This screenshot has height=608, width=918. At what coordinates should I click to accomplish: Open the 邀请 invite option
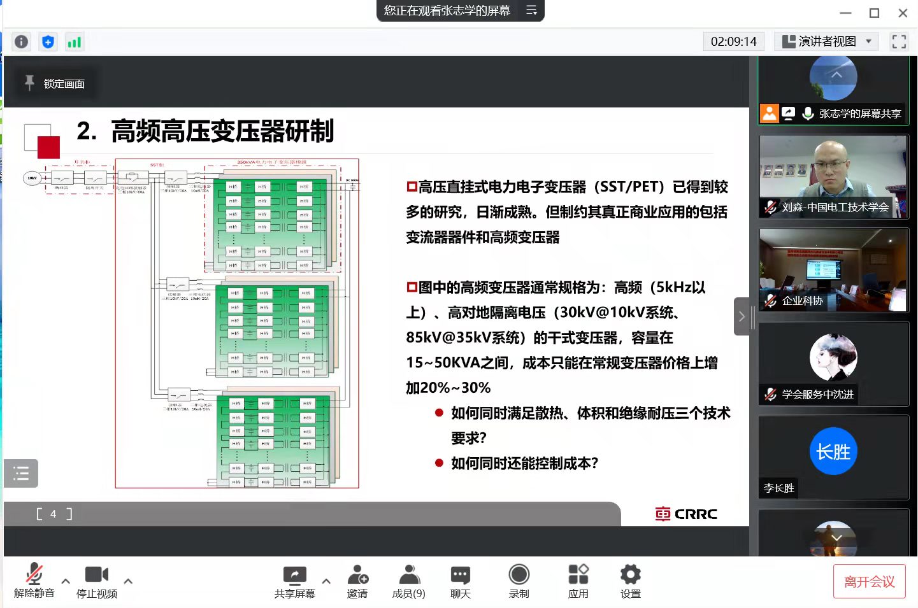357,581
